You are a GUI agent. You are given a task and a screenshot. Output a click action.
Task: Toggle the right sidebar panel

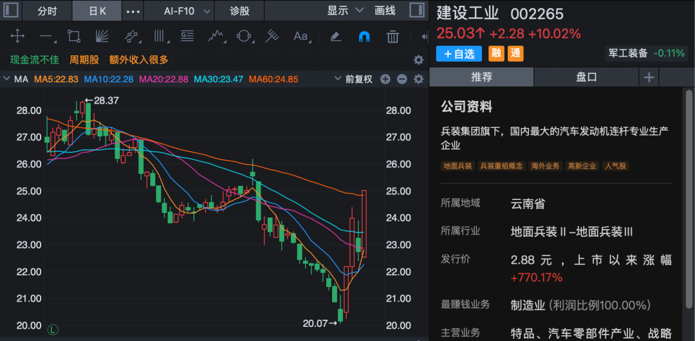click(416, 10)
